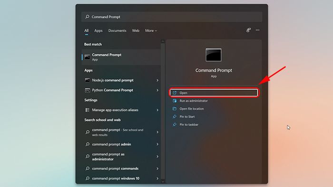Click the Pin to taskbar pin icon
The width and height of the screenshot is (333, 187).
tap(175, 124)
